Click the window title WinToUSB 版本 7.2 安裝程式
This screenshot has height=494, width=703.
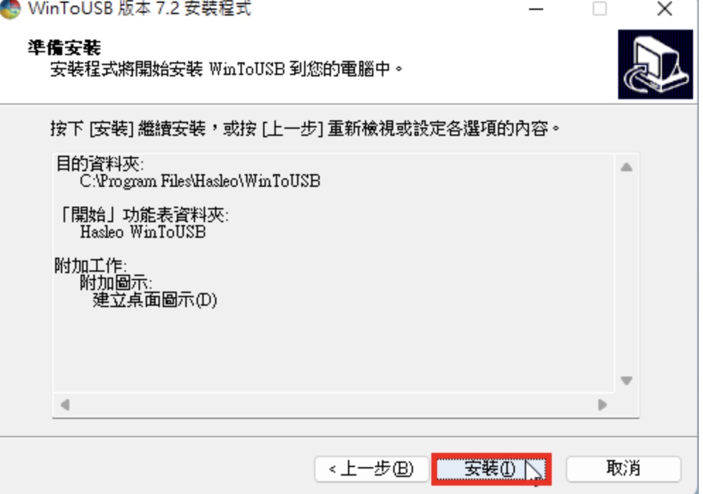coord(139,9)
